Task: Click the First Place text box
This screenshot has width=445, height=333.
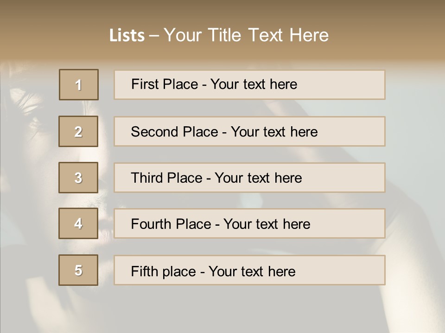Action: (x=249, y=85)
